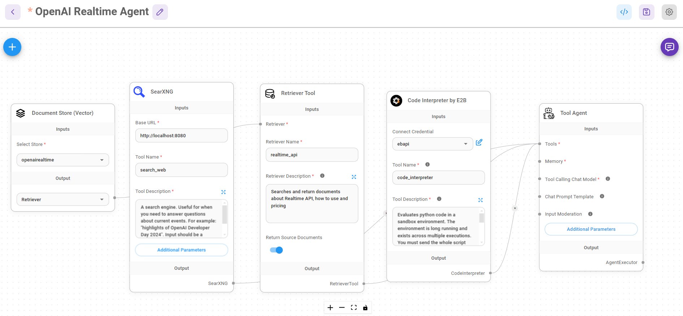The width and height of the screenshot is (683, 316).
Task: Zoom in on the canvas
Action: click(330, 308)
